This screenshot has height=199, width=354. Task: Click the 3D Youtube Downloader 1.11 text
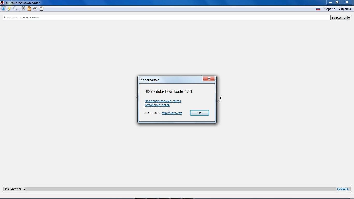click(168, 91)
